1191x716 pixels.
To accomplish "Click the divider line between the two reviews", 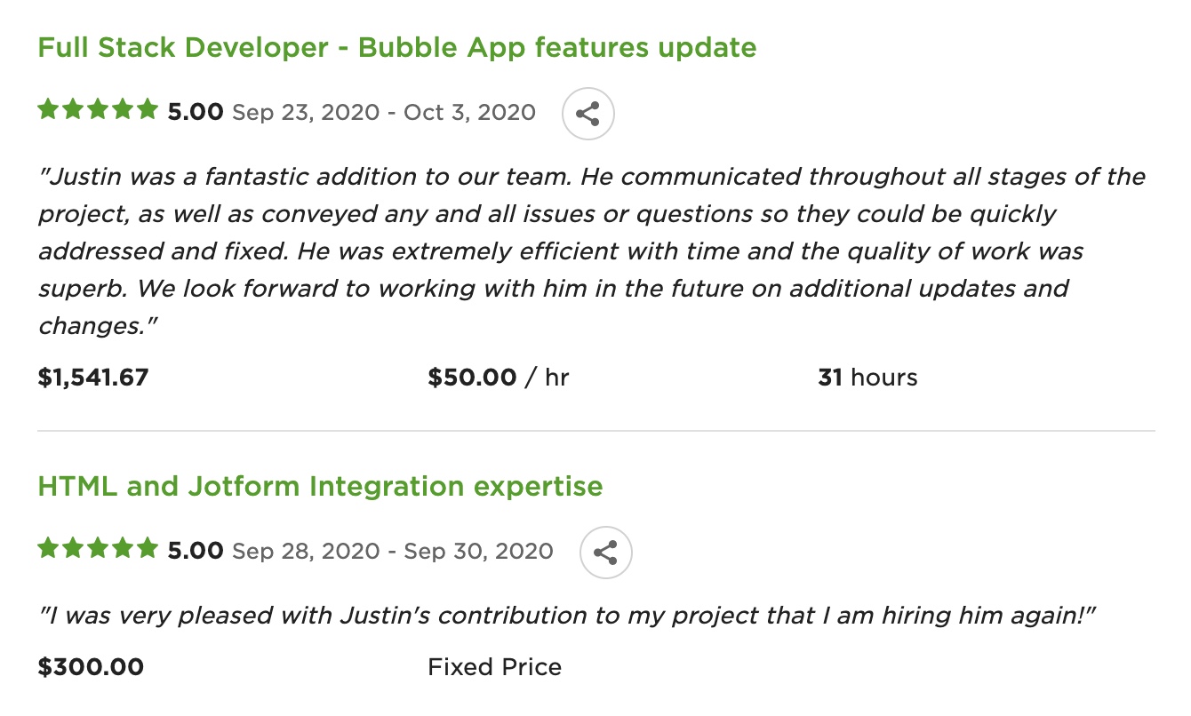I will pyautogui.click(x=595, y=431).
